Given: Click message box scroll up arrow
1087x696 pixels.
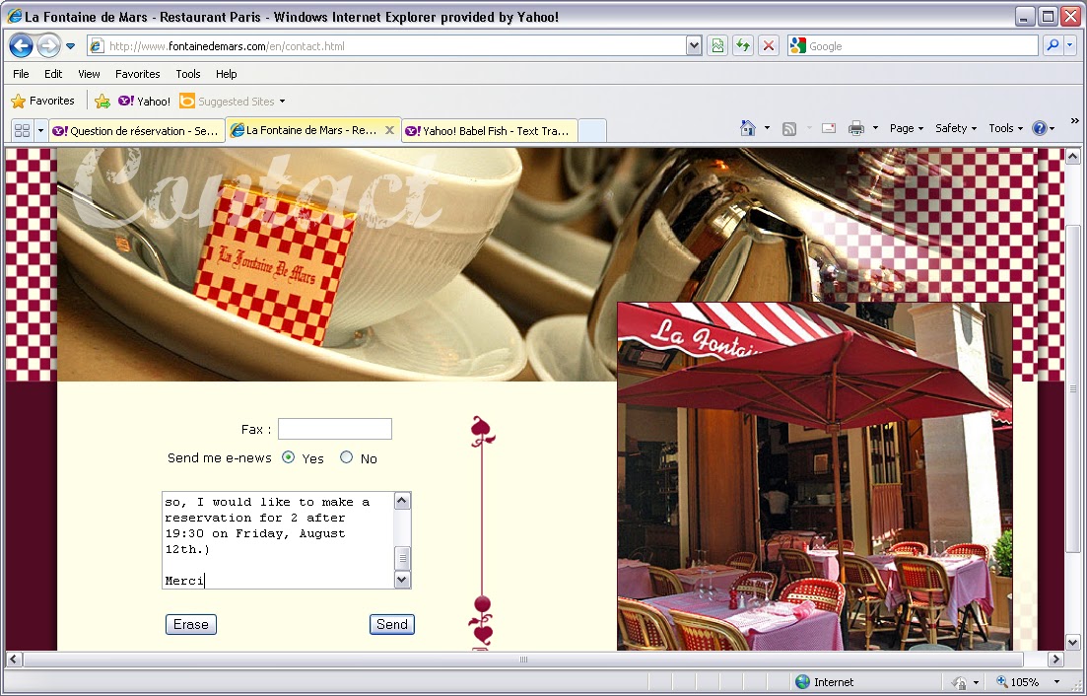Looking at the screenshot, I should pyautogui.click(x=402, y=501).
